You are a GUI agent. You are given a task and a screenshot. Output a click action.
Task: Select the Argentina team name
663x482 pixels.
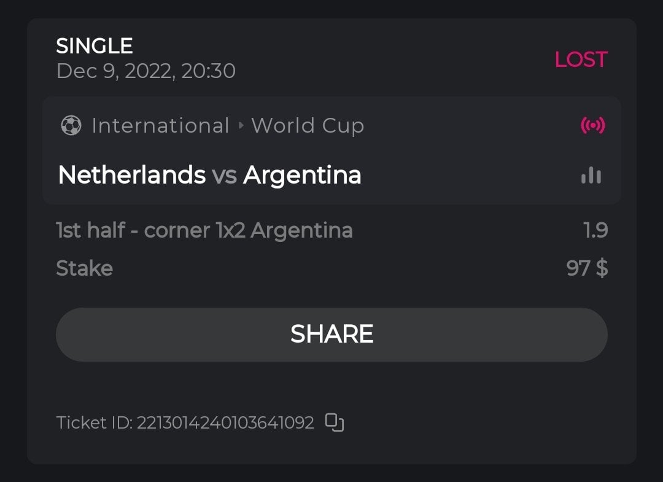coord(302,176)
